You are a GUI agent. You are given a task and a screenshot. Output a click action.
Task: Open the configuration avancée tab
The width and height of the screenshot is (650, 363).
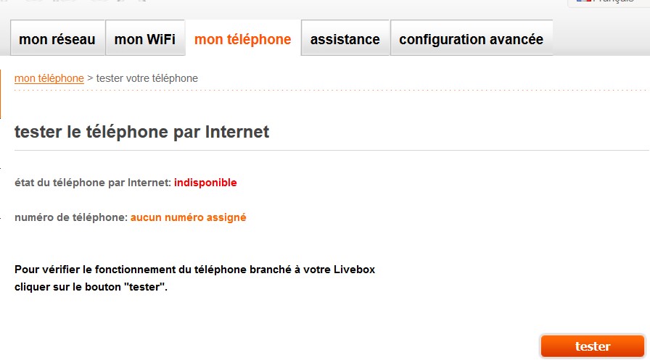[471, 39]
